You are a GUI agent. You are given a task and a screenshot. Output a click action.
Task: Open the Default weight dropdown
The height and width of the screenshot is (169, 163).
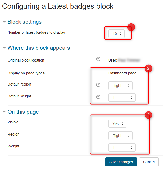(122, 98)
